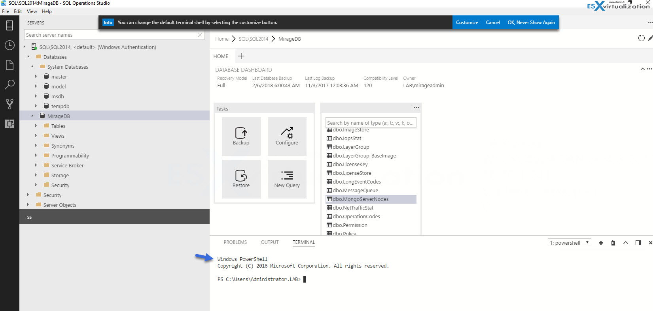Screen dimensions: 653x311
Task: Click the MirageDB breadcrumb
Action: tap(290, 39)
